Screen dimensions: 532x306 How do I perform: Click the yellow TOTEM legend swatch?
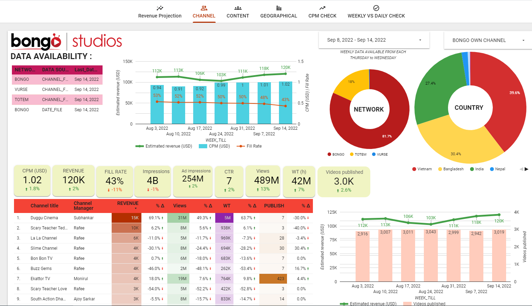(351, 154)
